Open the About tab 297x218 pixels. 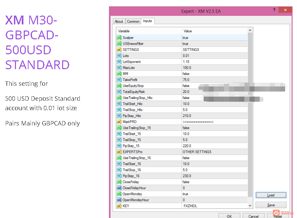point(119,21)
